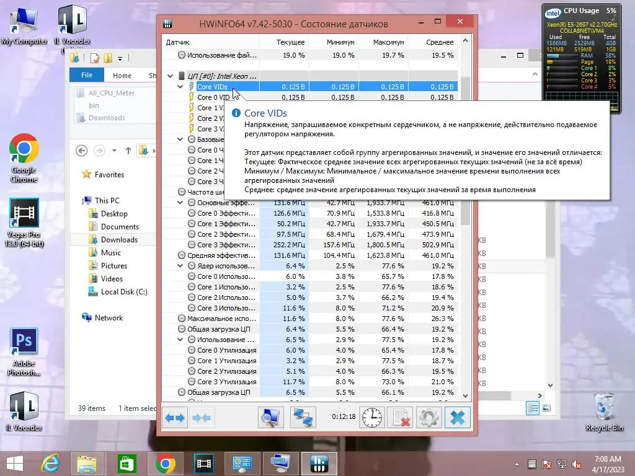Image resolution: width=635 pixels, height=476 pixels.
Task: Click the shrink layout arrows button in HWiNFO toolbar
Action: tap(202, 417)
